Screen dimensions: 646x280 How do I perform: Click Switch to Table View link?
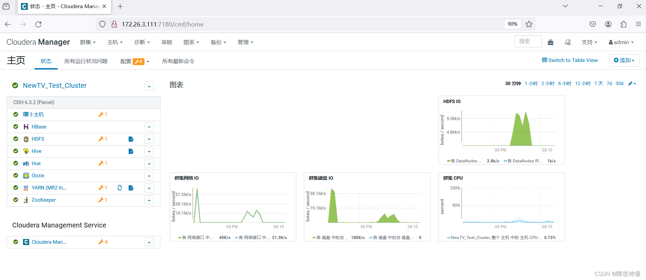[x=570, y=60]
